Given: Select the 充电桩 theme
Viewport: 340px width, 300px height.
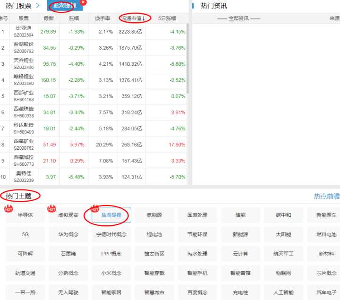Looking at the screenshot, I should pyautogui.click(x=240, y=292).
